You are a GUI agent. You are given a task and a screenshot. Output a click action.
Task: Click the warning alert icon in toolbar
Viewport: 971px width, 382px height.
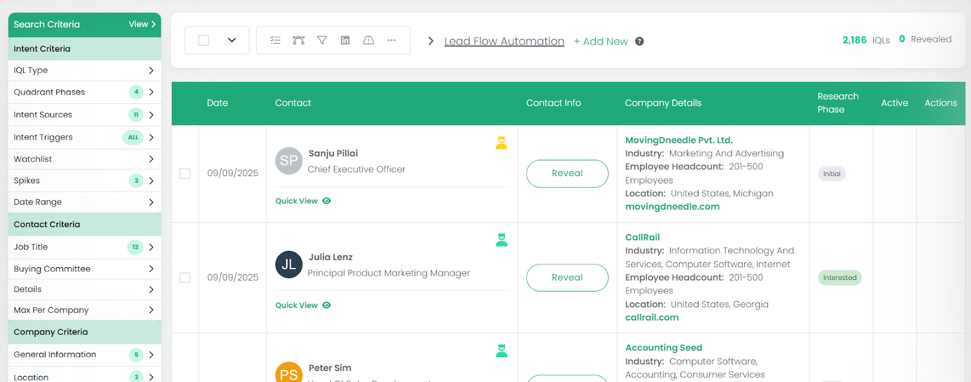pos(368,40)
